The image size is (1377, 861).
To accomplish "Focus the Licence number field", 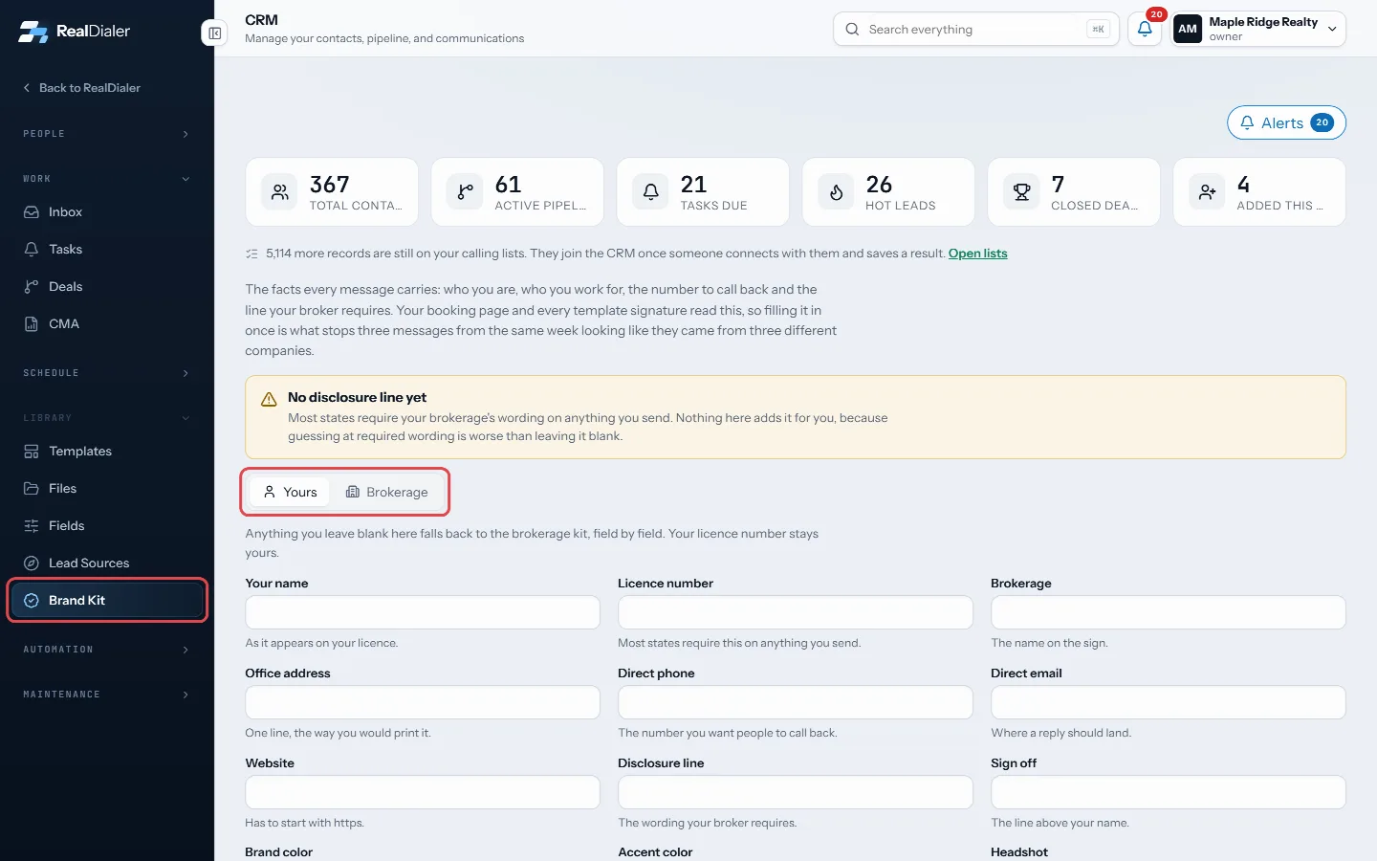I will coord(796,612).
